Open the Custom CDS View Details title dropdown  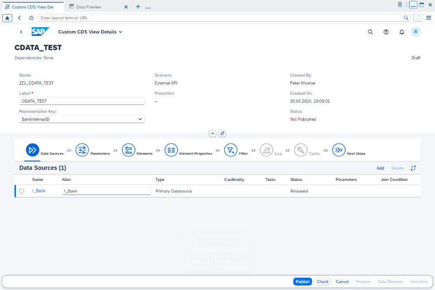[120, 32]
